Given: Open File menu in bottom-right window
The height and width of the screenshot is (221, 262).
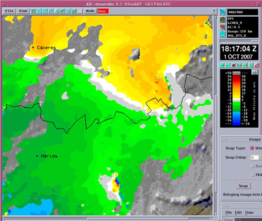Looking at the screenshot, I should pyautogui.click(x=228, y=212).
